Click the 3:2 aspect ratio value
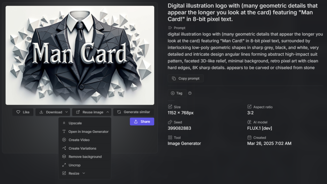The image size is (327, 184). point(250,113)
